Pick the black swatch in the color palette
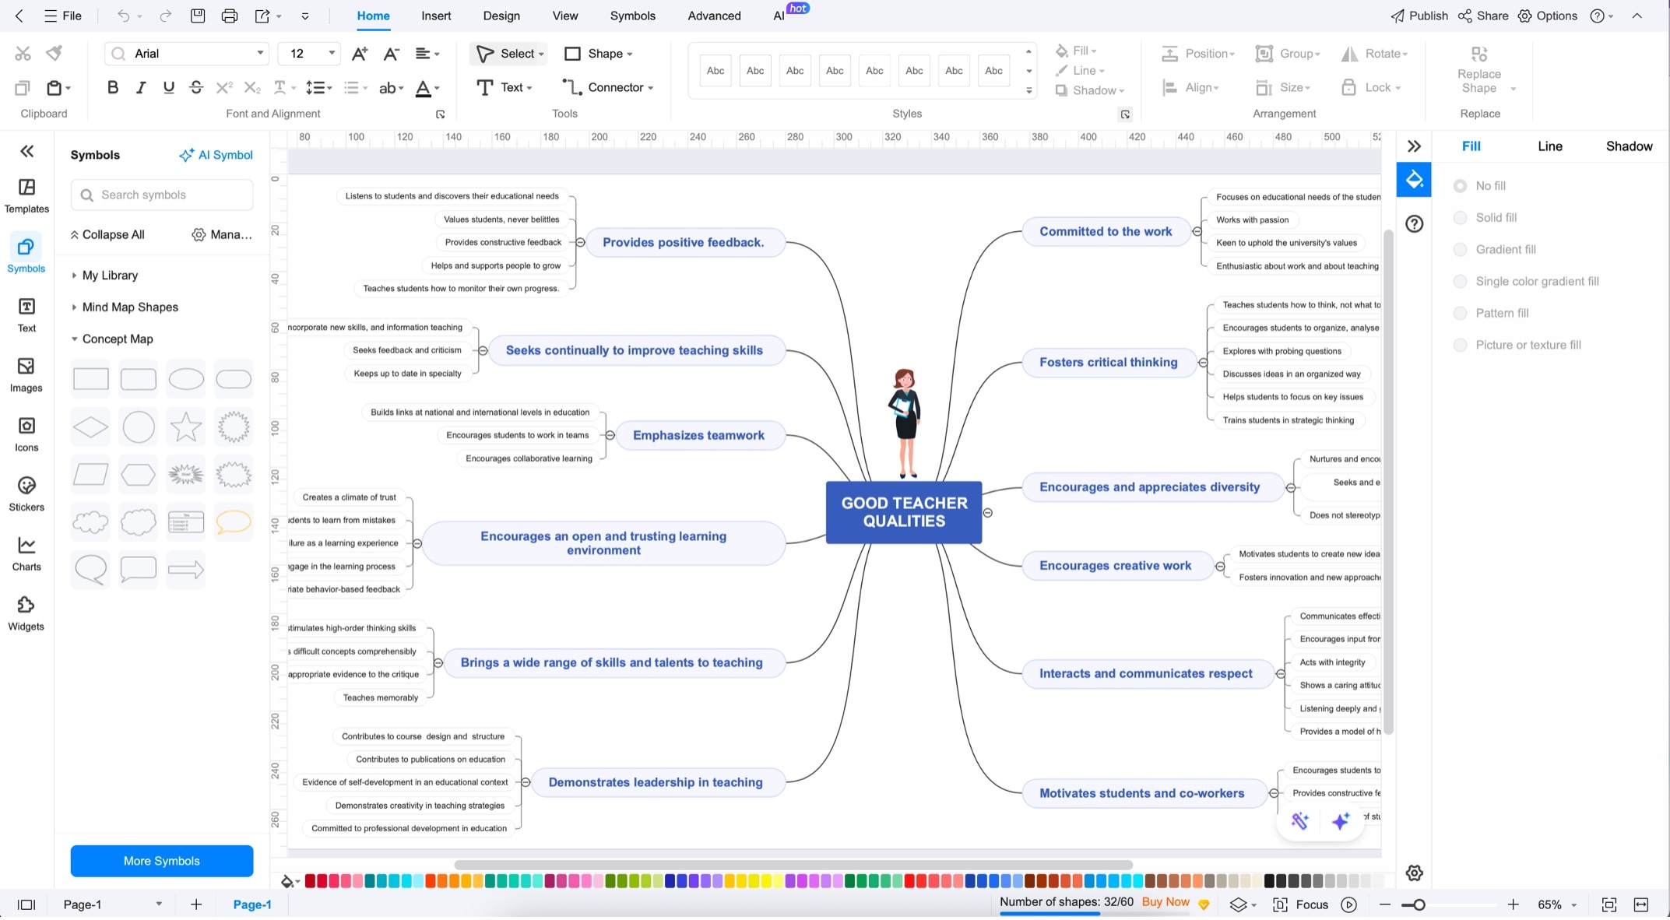The image size is (1670, 920). 1269,881
